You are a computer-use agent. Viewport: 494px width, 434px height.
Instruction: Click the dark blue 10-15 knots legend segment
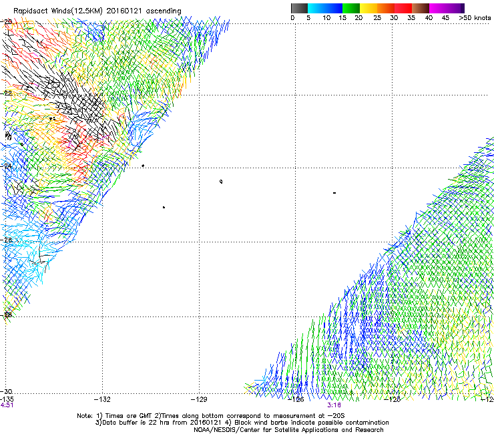pos(334,8)
